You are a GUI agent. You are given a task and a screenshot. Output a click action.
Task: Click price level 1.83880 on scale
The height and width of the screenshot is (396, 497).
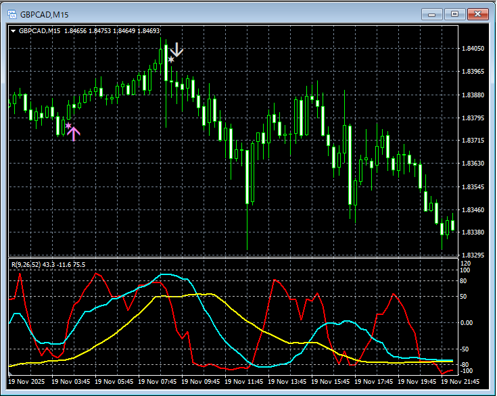click(x=473, y=95)
